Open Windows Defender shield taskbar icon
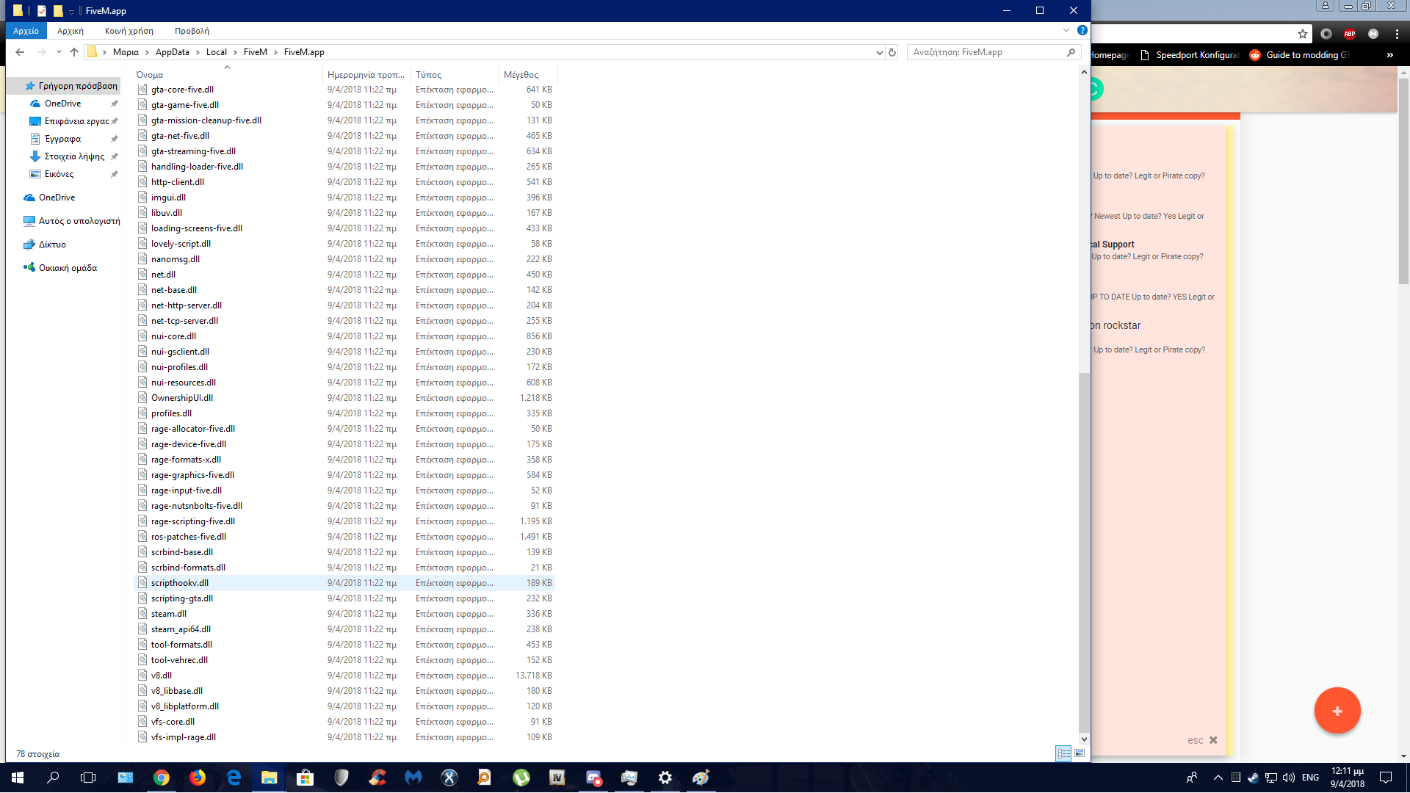Image resolution: width=1410 pixels, height=793 pixels. coord(341,778)
